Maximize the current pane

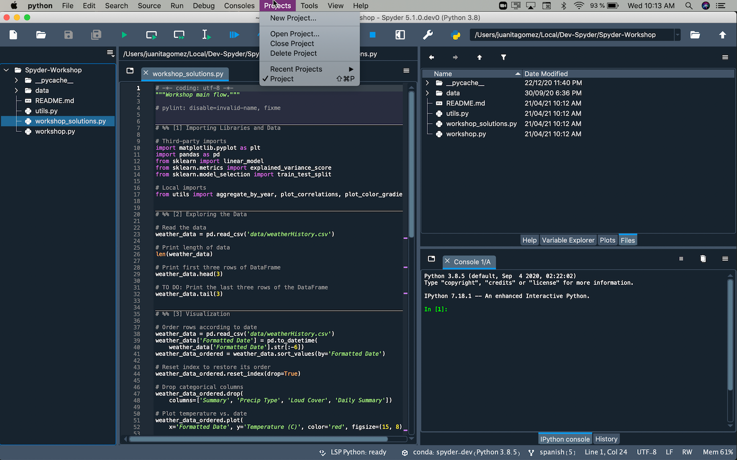tap(400, 35)
